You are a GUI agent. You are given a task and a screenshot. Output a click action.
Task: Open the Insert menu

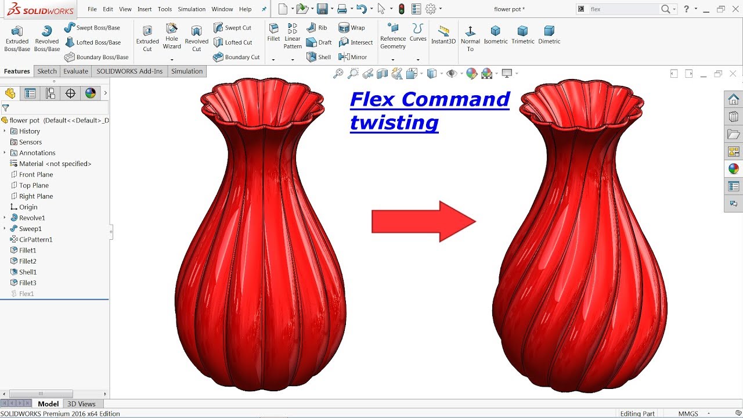[x=145, y=9]
